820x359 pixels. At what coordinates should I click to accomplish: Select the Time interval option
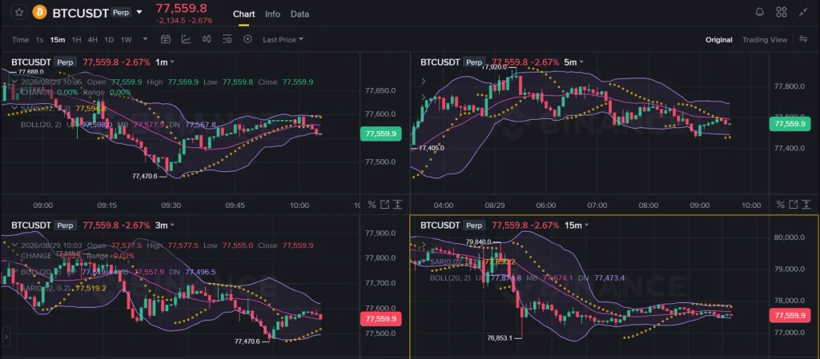coord(20,40)
